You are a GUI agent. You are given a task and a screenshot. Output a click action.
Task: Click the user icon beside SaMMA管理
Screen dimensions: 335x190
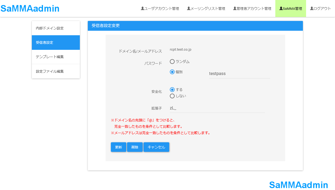(281, 8)
